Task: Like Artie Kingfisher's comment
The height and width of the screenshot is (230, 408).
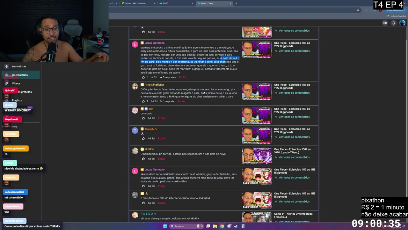Action: coord(143,101)
